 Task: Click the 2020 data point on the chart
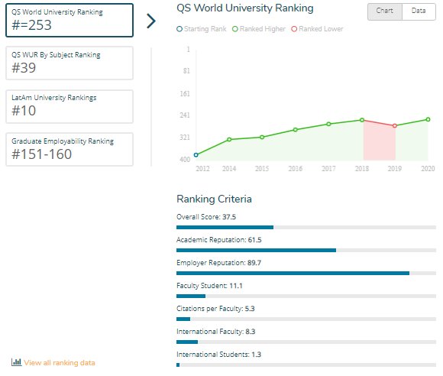tap(428, 119)
